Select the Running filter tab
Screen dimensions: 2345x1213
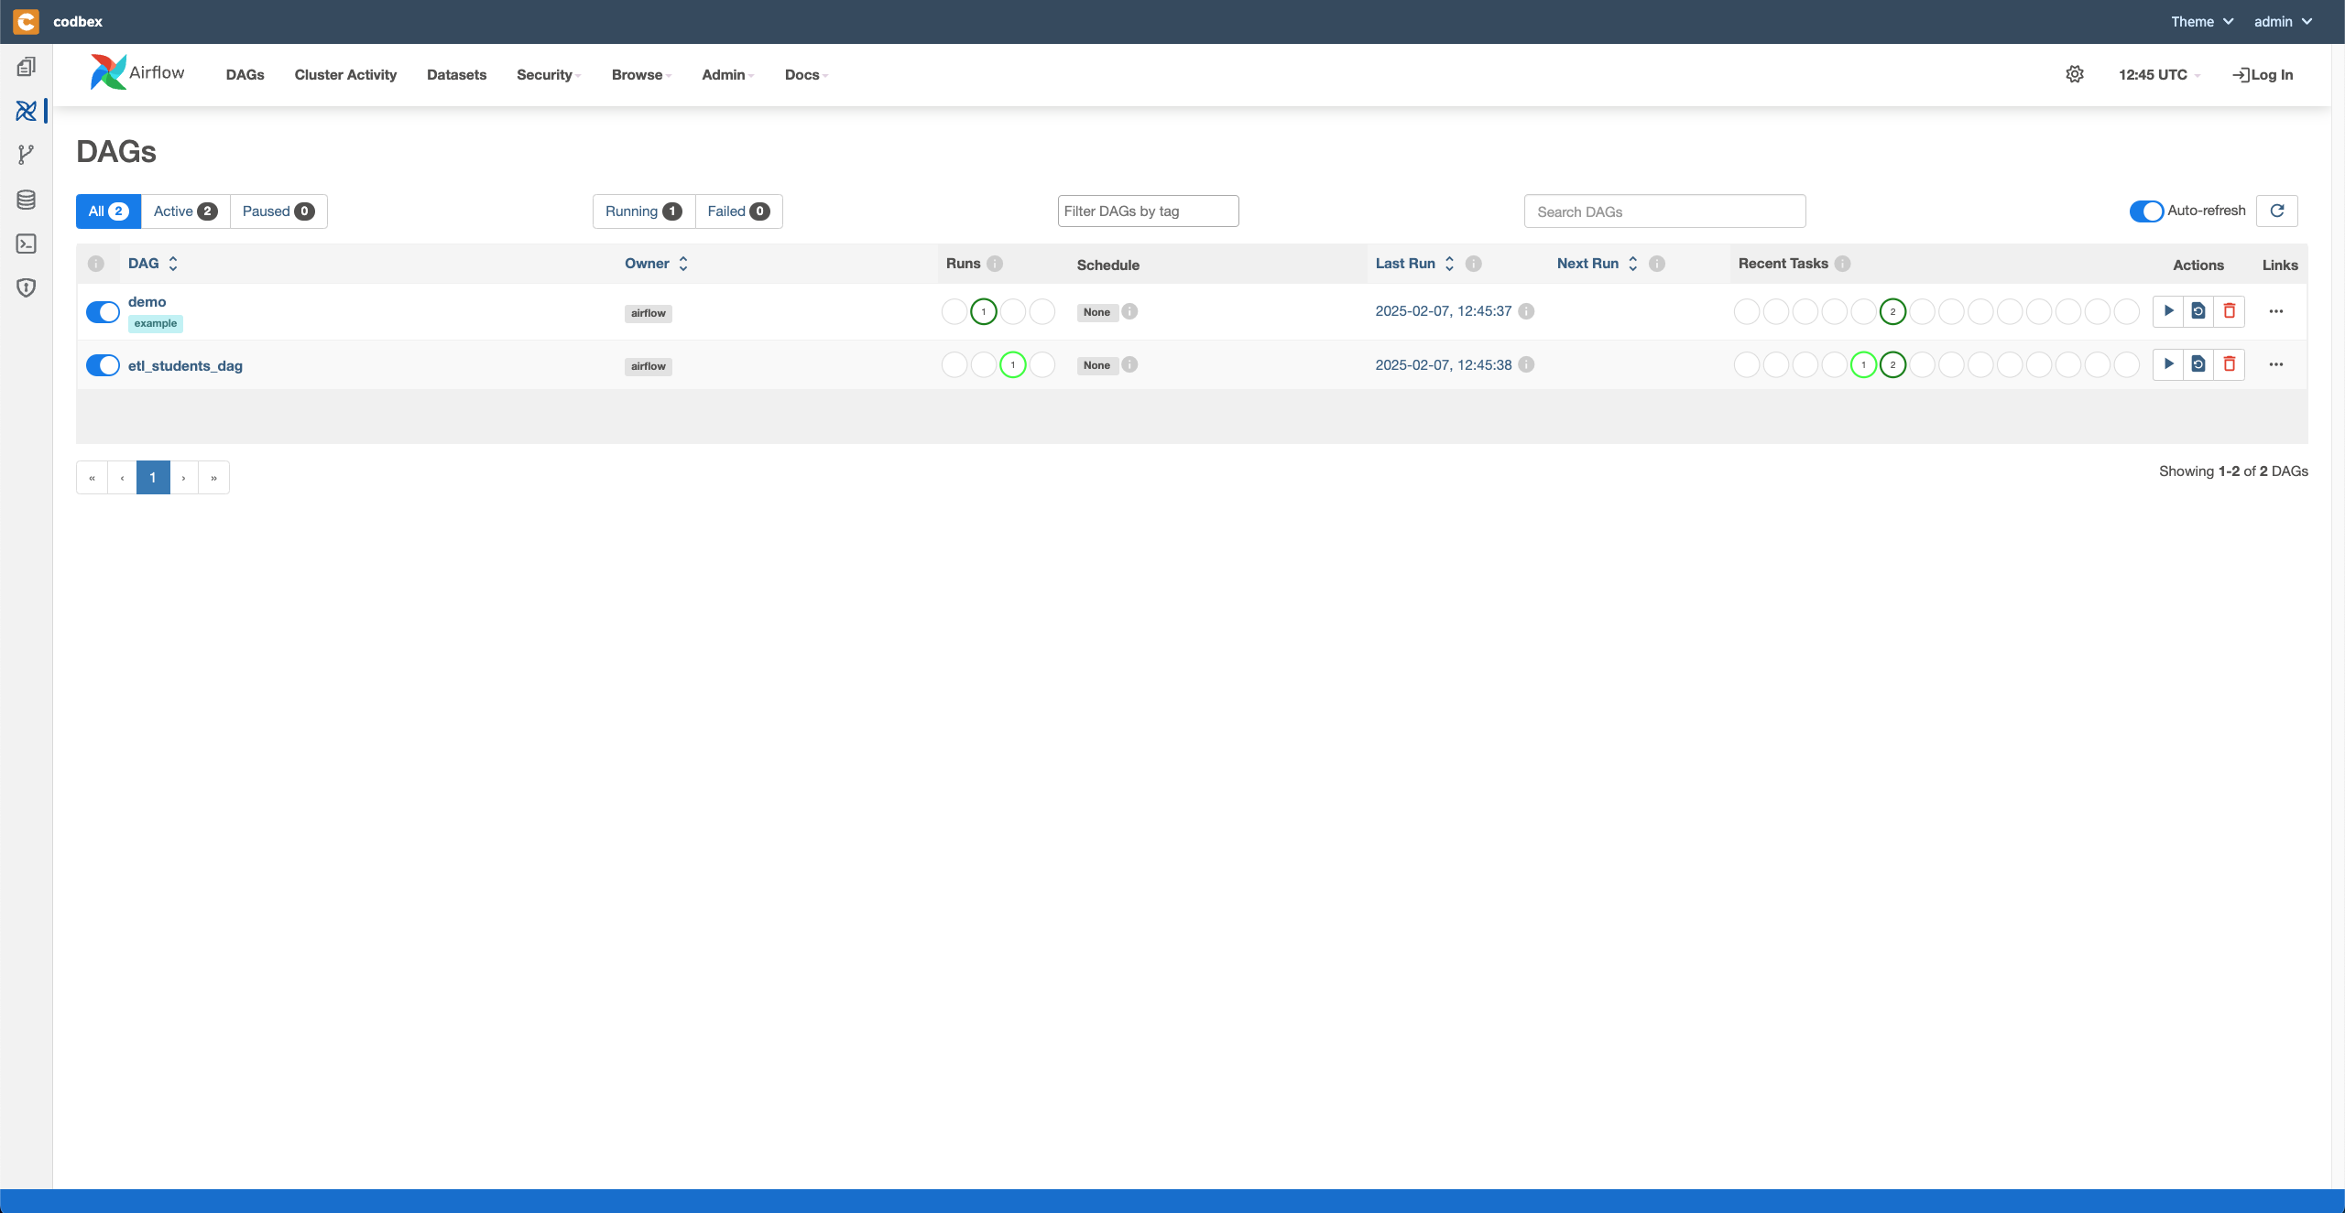(x=639, y=211)
